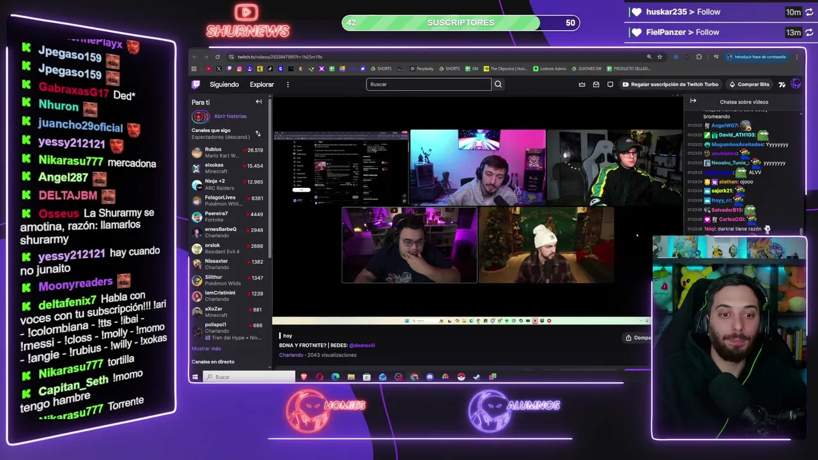Viewport: 818px width, 460px height.
Task: Launch Opera from the taskbar
Action: [x=320, y=377]
